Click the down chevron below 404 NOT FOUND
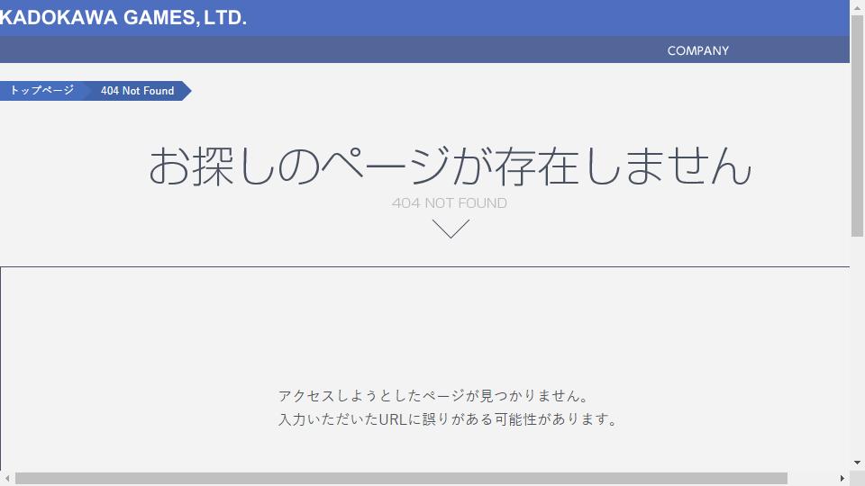Image resolution: width=865 pixels, height=486 pixels. [451, 228]
